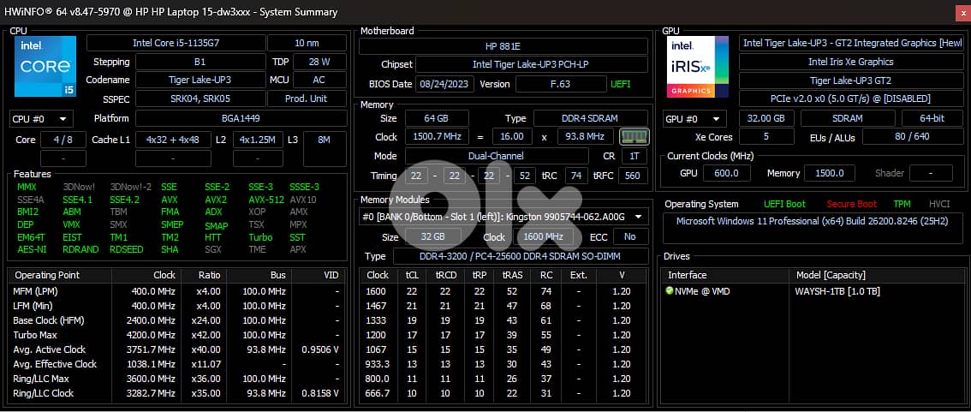Click the DDR4-3200 / PC4-25600 type field
The height and width of the screenshot is (412, 971).
coord(521,256)
